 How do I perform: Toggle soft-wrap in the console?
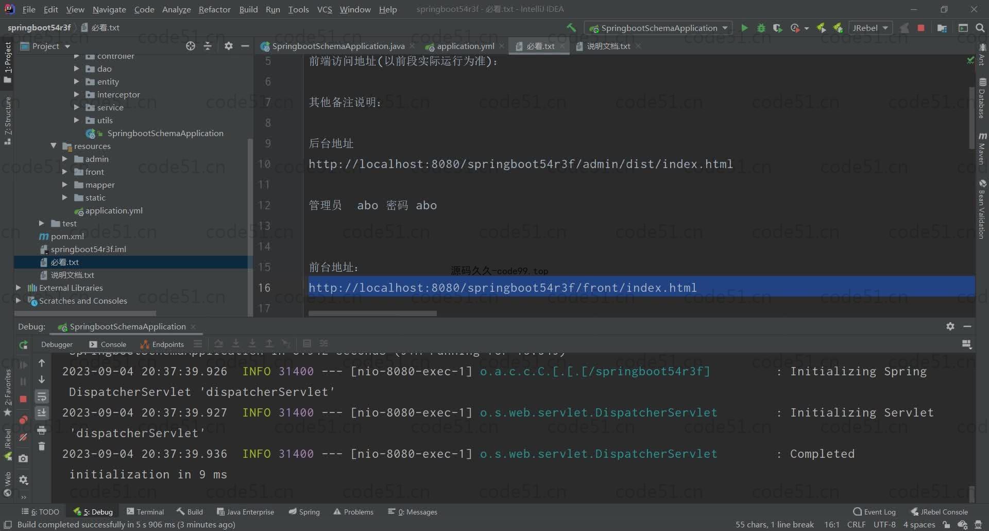pos(42,396)
